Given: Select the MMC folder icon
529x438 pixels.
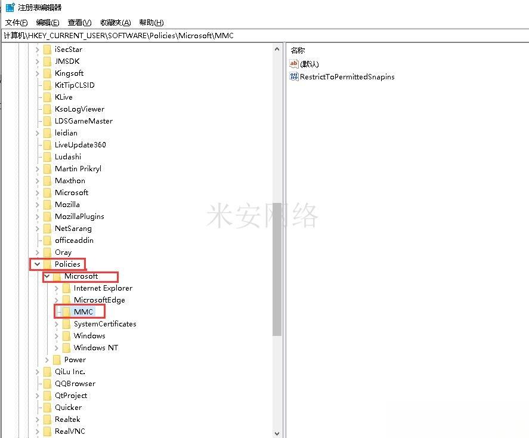Looking at the screenshot, I should (x=66, y=312).
